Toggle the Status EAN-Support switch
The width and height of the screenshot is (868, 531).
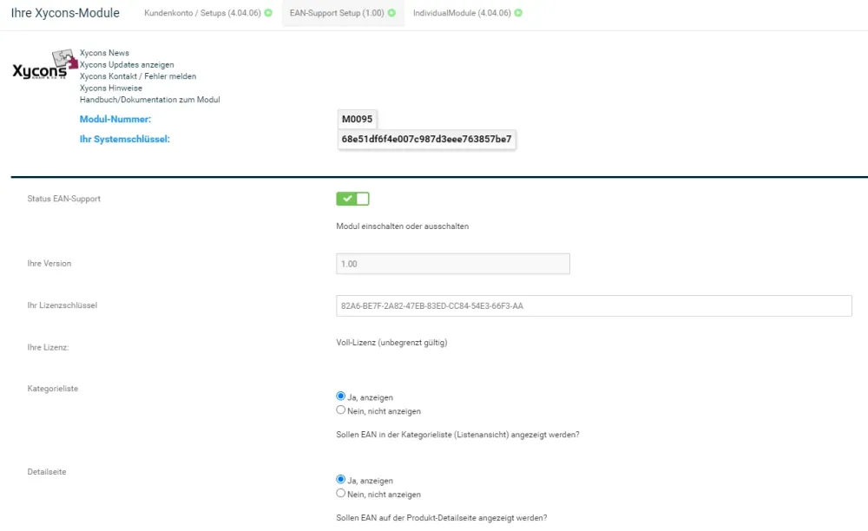pos(352,199)
